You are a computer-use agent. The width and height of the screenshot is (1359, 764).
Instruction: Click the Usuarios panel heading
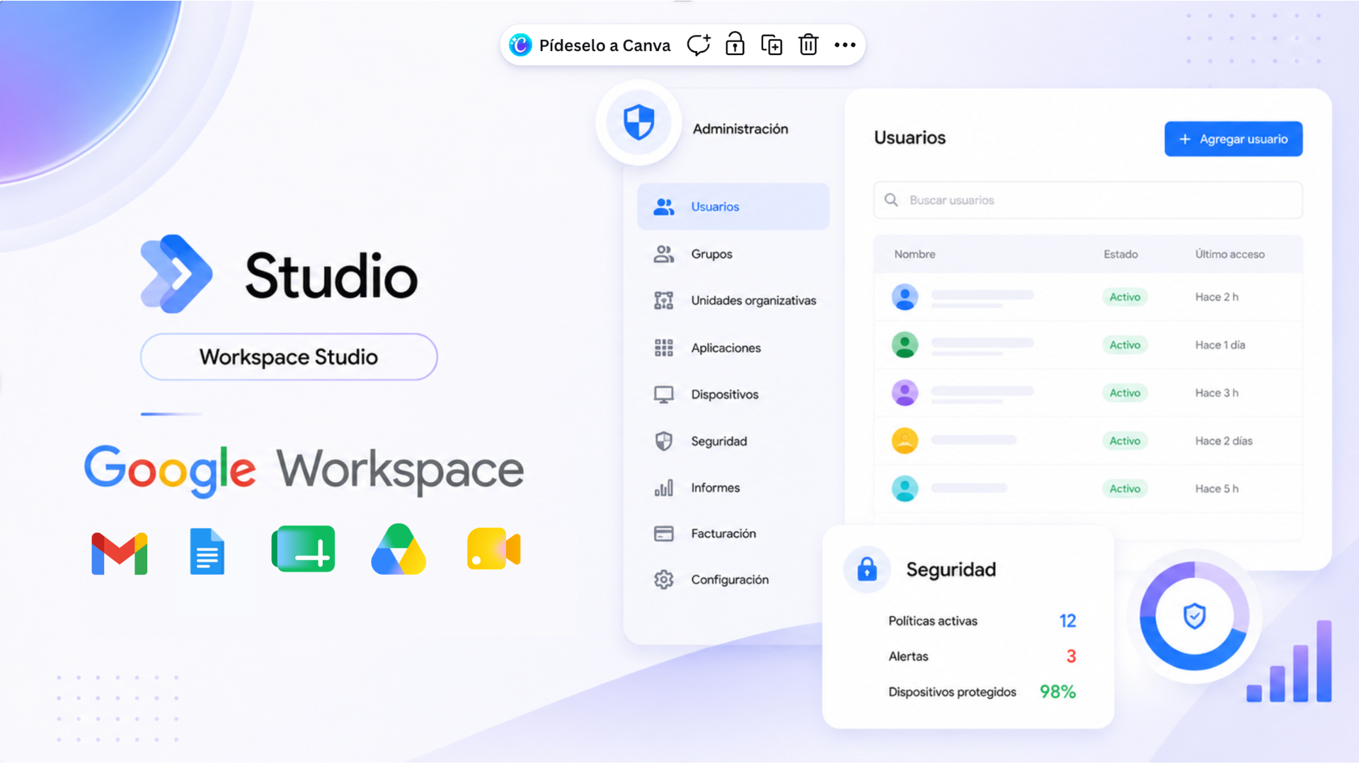(910, 138)
